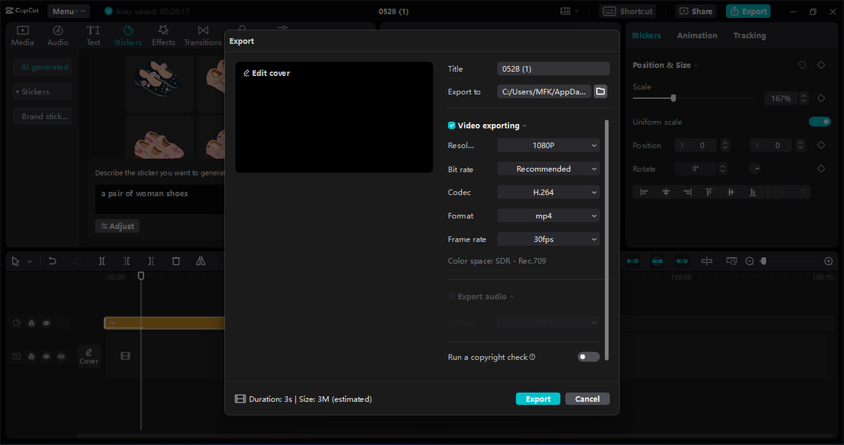The height and width of the screenshot is (445, 844).
Task: Open the Menu dropdown in title bar
Action: pyautogui.click(x=69, y=11)
